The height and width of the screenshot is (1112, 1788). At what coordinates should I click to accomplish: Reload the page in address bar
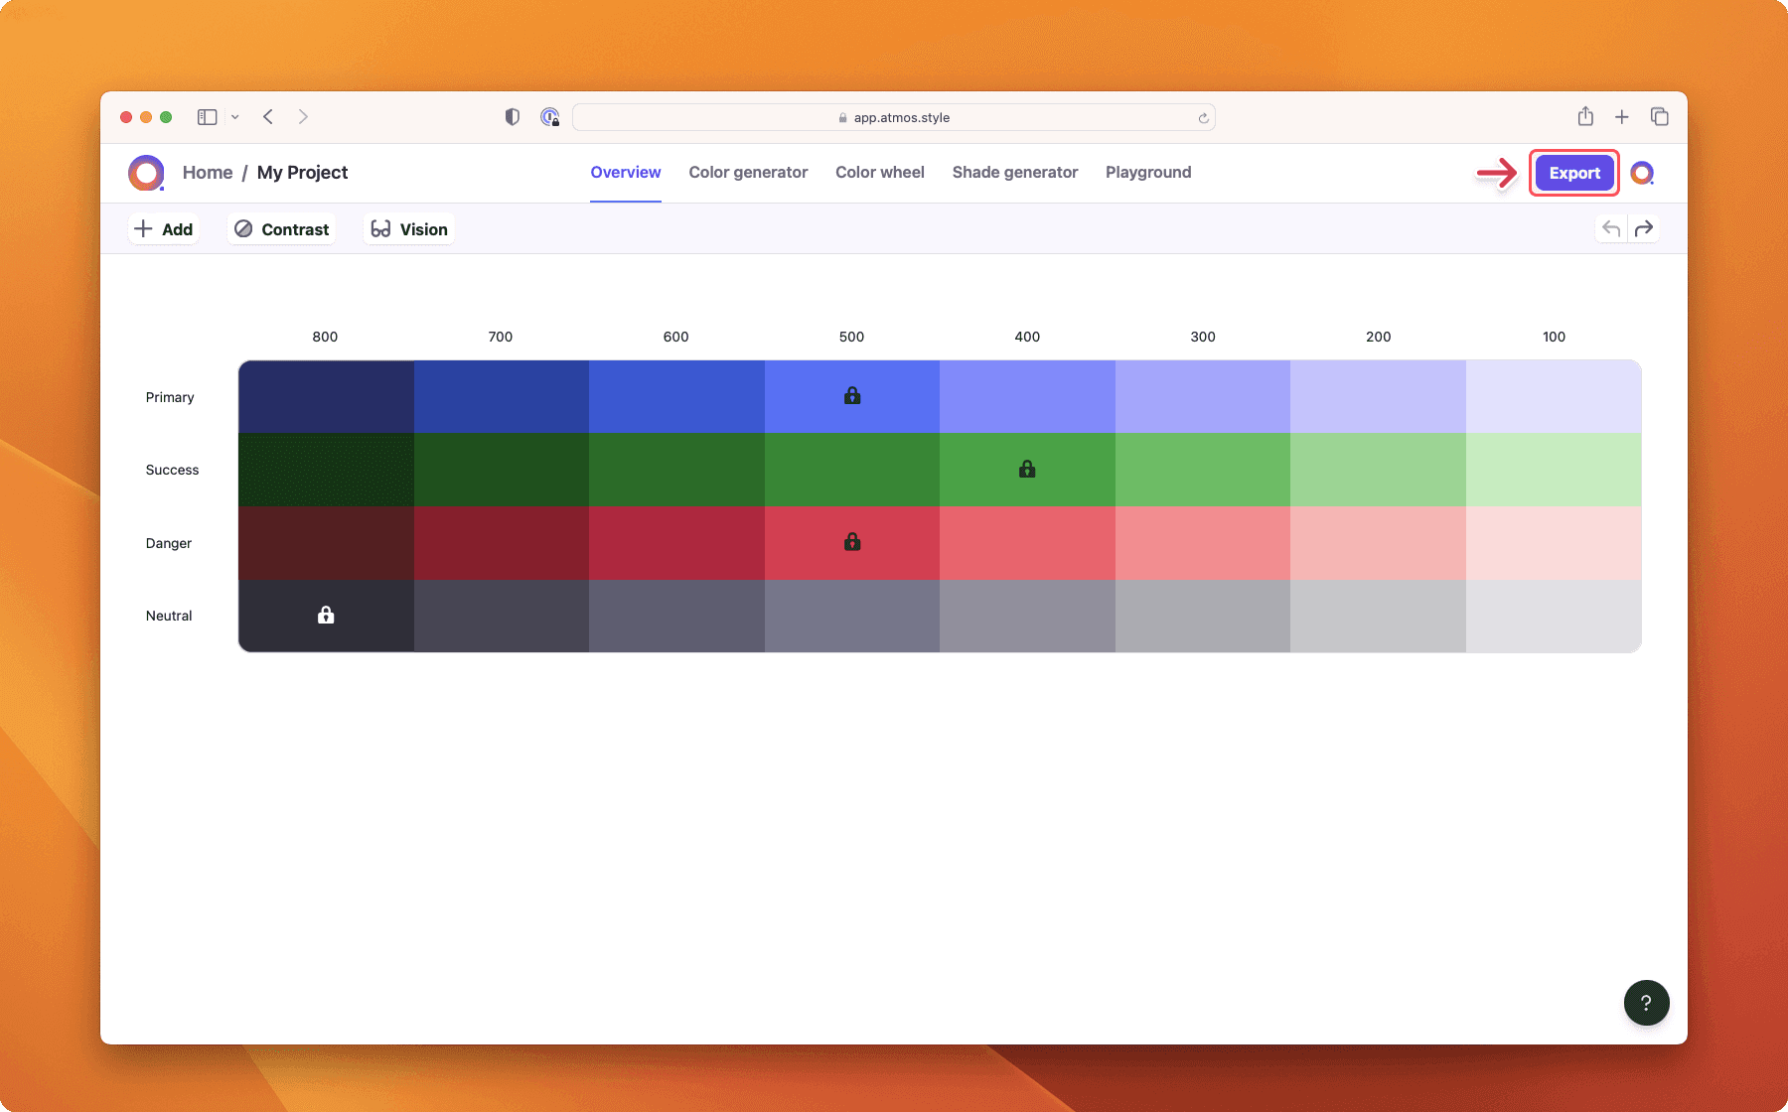[x=1203, y=118]
